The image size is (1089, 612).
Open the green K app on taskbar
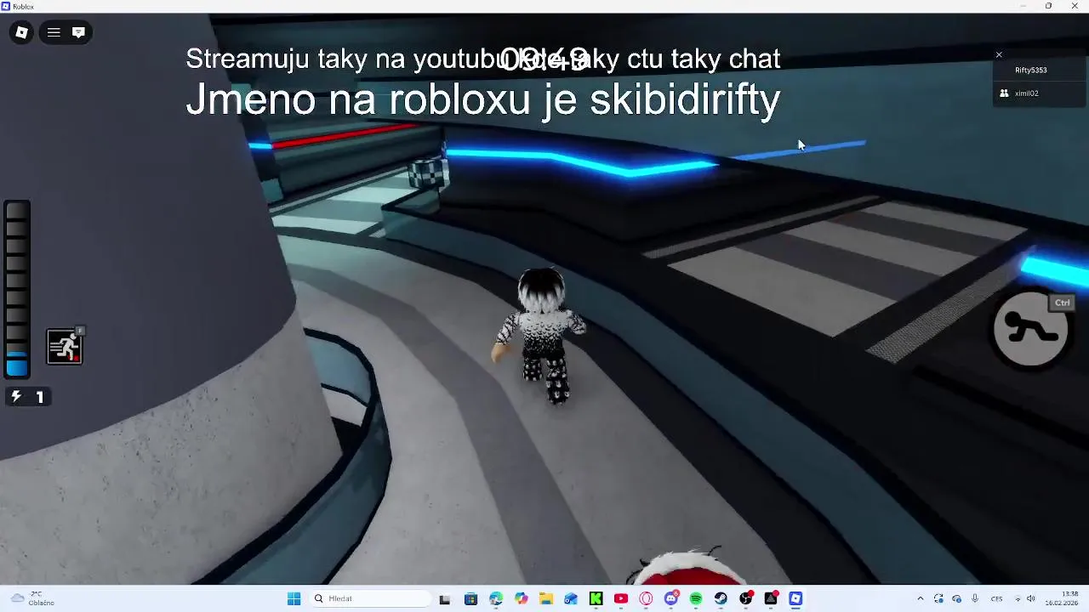click(596, 599)
